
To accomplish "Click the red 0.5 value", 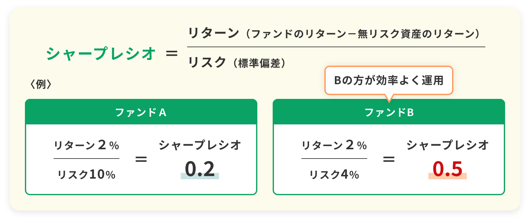I will point(448,169).
